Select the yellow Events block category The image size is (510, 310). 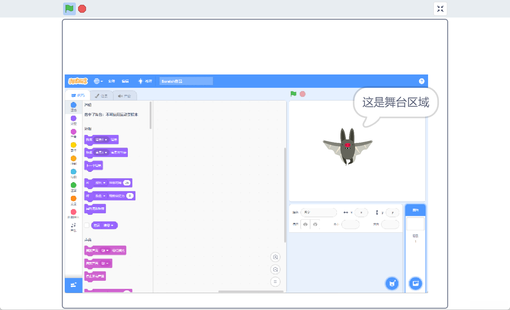tap(74, 147)
